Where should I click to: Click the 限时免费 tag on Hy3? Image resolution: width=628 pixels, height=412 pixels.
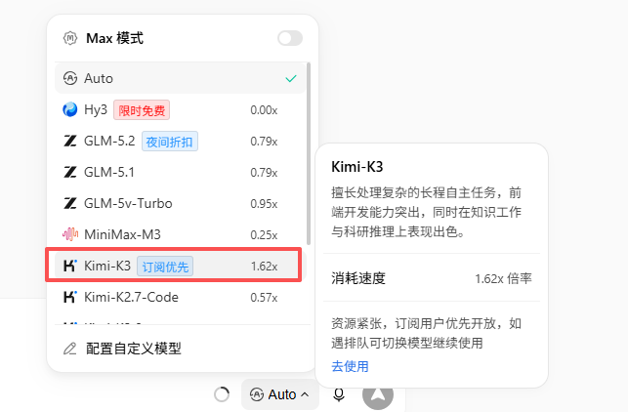coord(142,110)
